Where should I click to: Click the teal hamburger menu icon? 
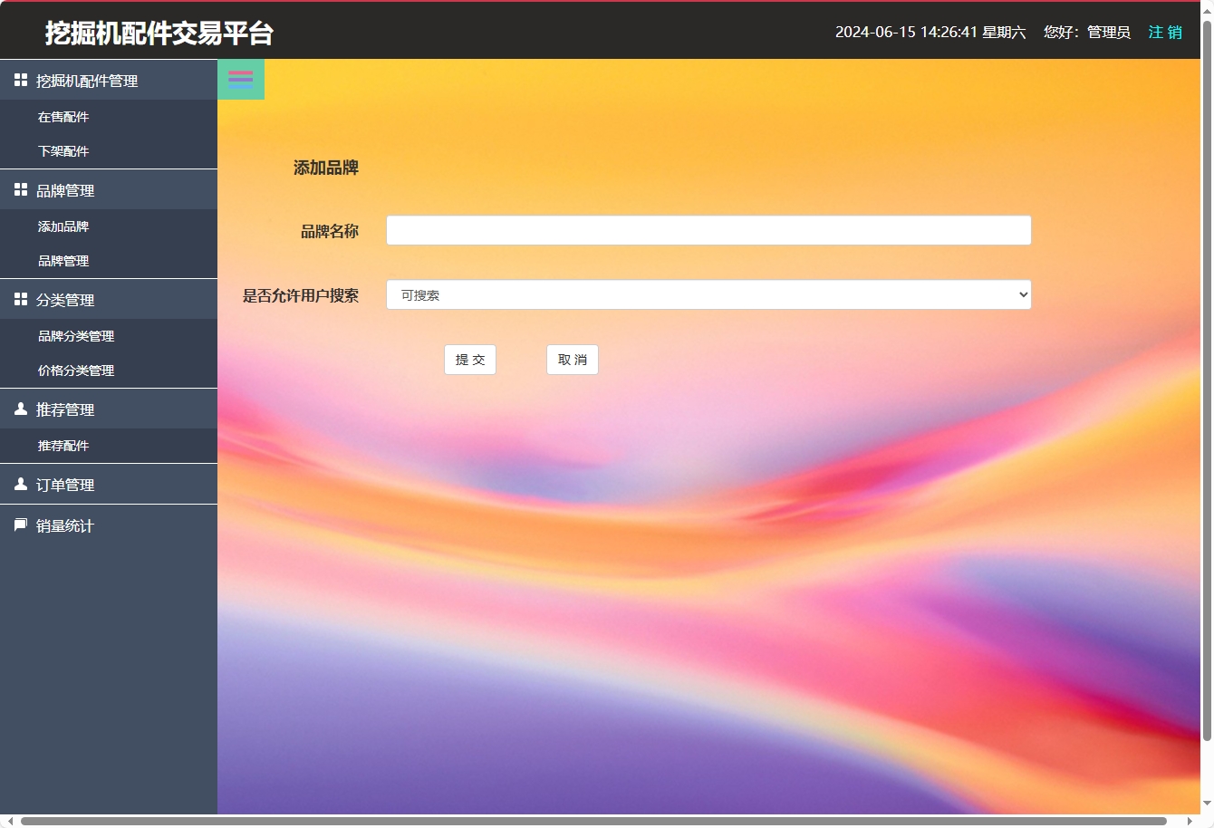pos(240,79)
